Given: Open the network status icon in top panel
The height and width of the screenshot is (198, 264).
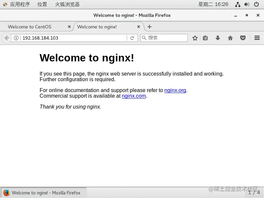Looking at the screenshot, I should (x=238, y=4).
